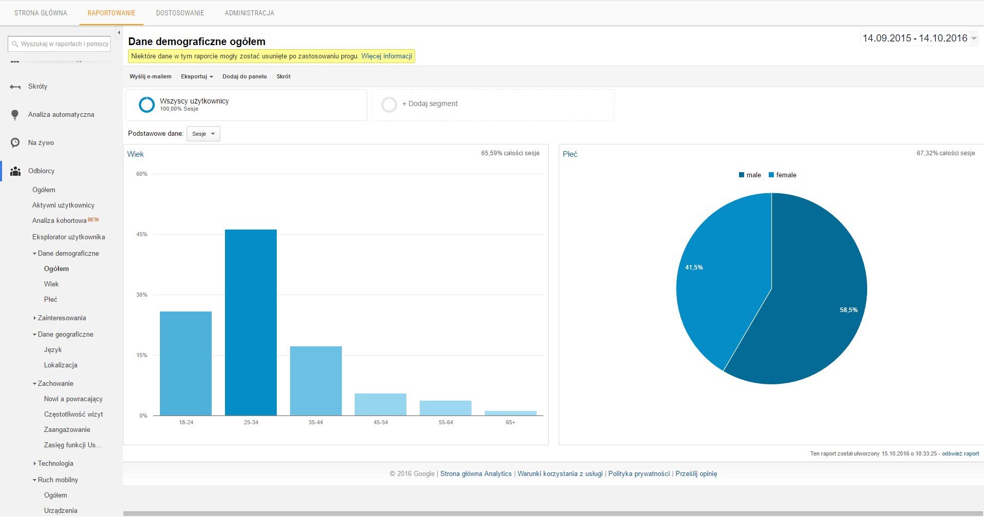Screen dimensions: 984x517
Task: Collapse the Zachowanie section
Action: point(34,384)
